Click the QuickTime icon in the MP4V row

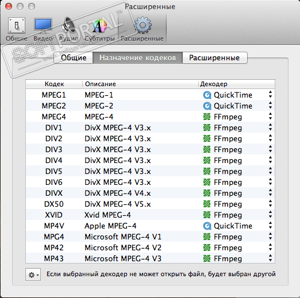click(207, 226)
